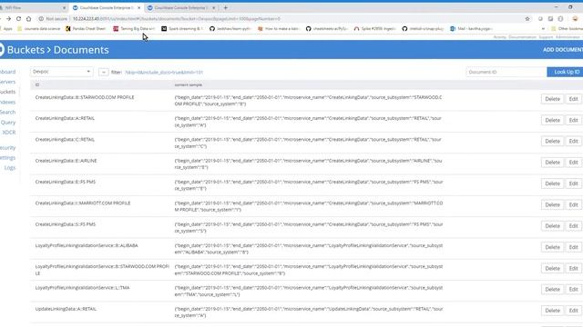Edit CreateLinkingData::C::RETAIL document
The height and width of the screenshot is (327, 583).
pos(573,142)
